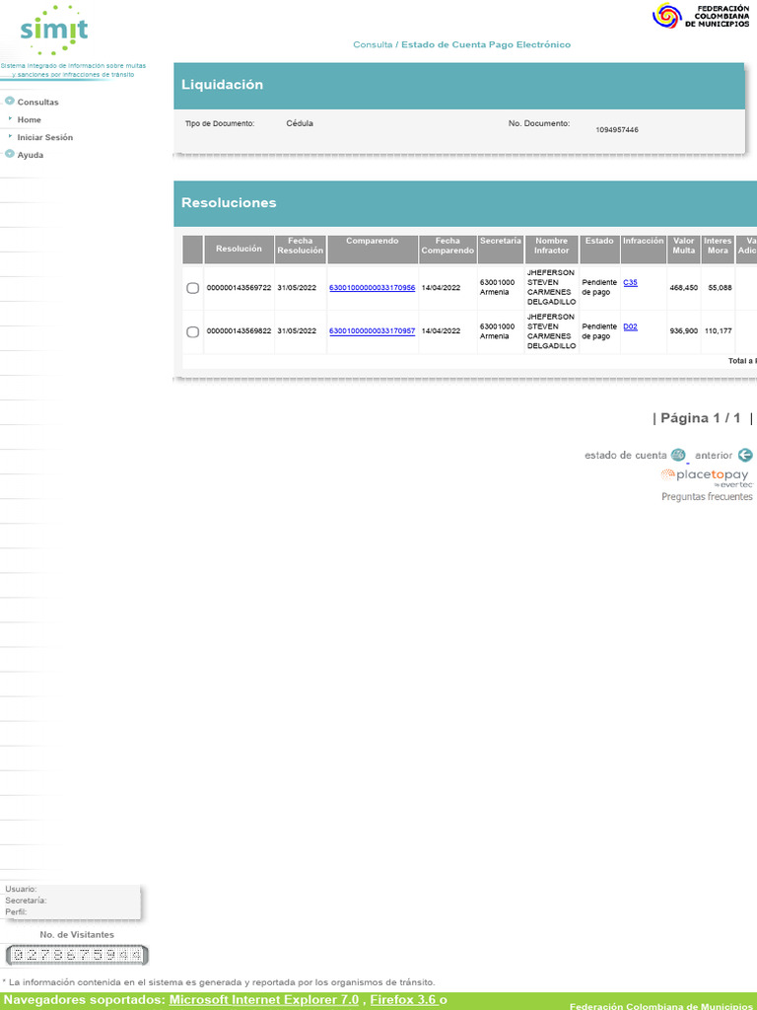The image size is (757, 1010).
Task: Open comparendo link 63001000000033170957
Action: coord(372,331)
